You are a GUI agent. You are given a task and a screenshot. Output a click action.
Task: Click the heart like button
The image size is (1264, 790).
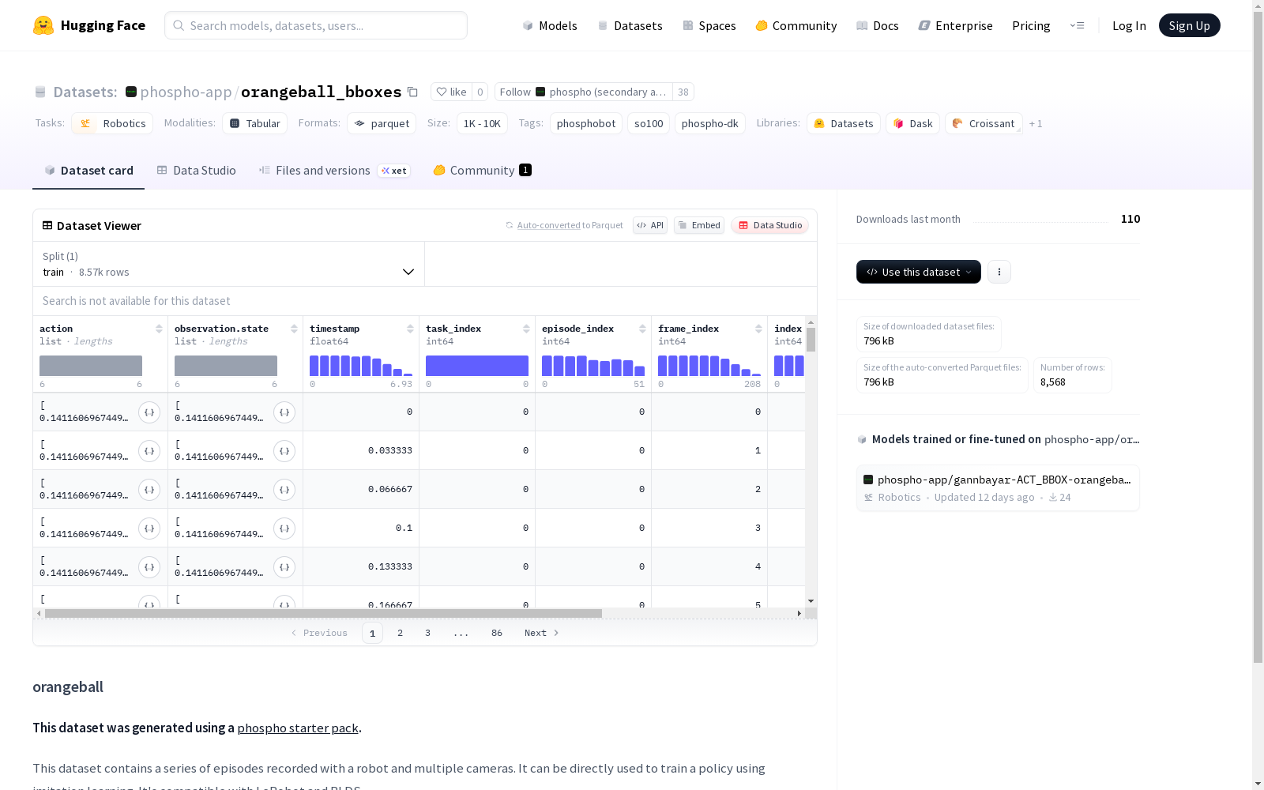click(452, 92)
